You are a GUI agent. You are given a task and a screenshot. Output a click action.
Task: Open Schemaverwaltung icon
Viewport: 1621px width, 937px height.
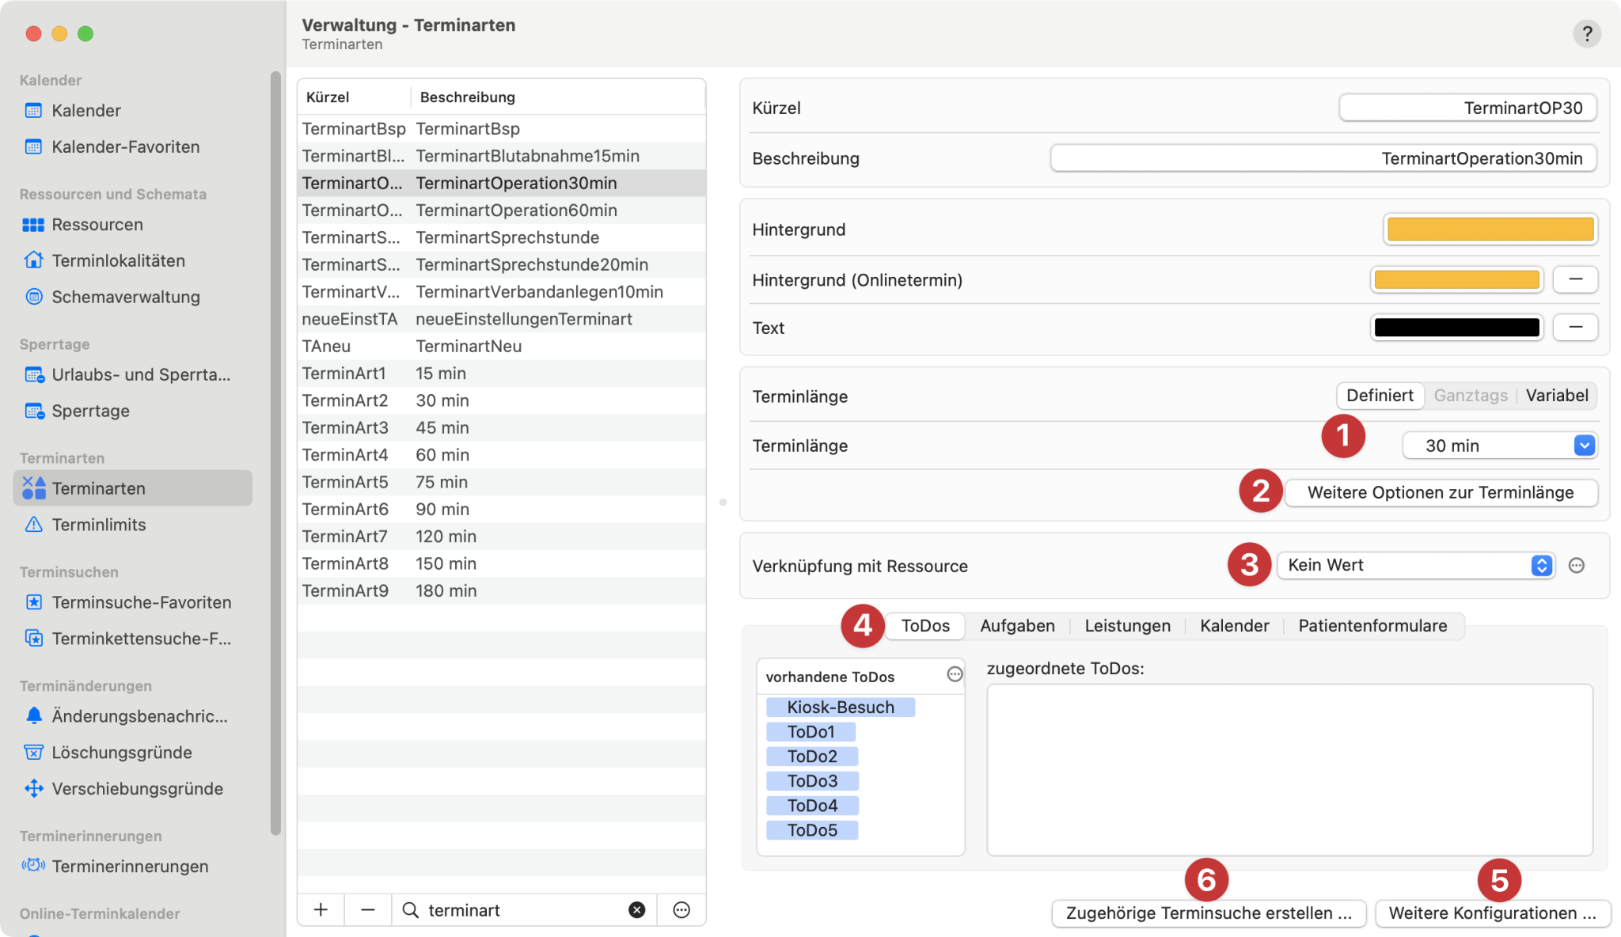[33, 297]
